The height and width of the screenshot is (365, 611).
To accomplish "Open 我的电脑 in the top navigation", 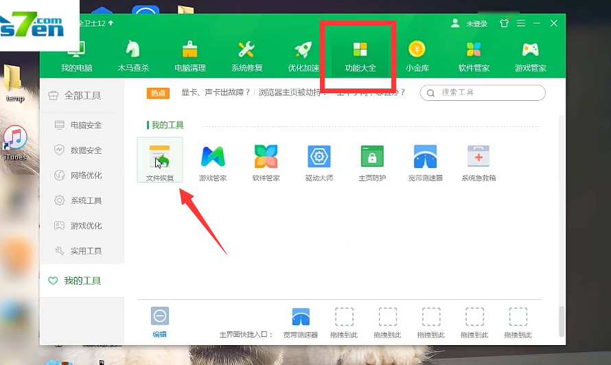I will click(76, 57).
